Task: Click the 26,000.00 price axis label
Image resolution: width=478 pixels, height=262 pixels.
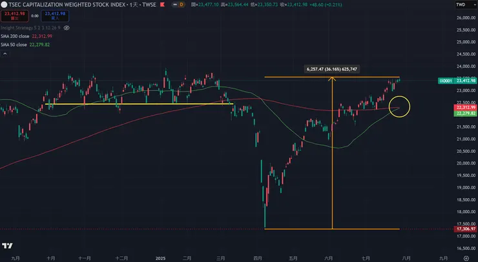Action: (466, 17)
